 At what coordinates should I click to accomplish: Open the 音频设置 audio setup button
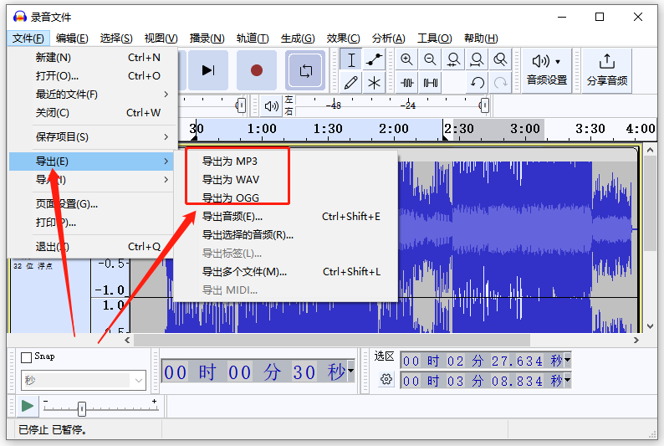pos(547,70)
